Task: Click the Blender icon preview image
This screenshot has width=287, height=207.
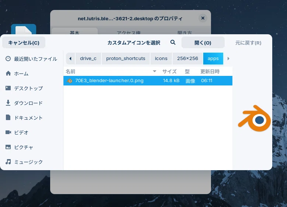Action: pyautogui.click(x=255, y=118)
